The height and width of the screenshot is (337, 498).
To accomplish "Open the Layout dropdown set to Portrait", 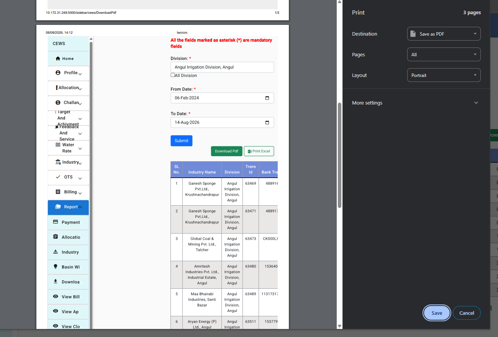I will point(444,75).
